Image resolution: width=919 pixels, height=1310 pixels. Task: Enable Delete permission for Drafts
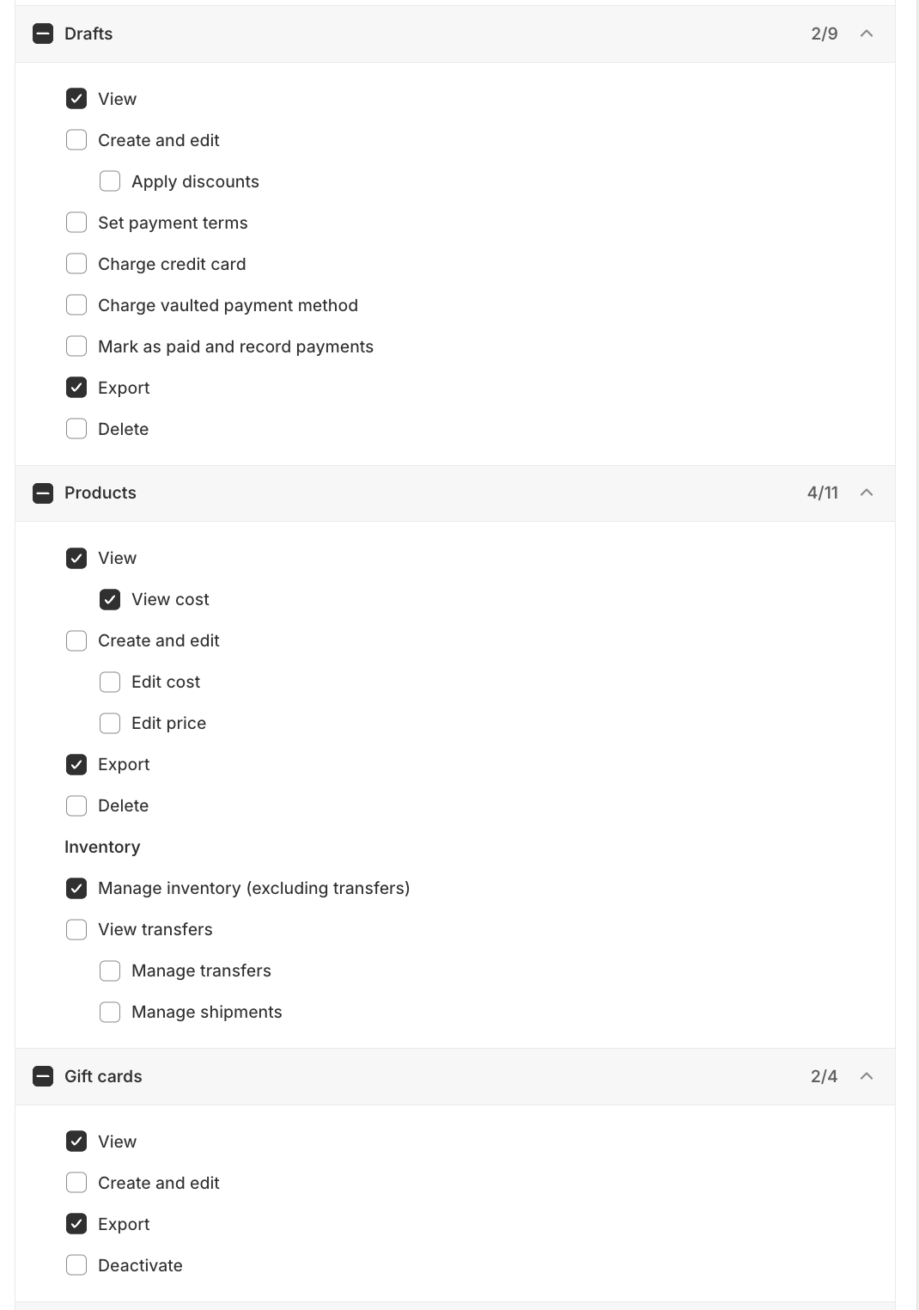[x=76, y=428]
